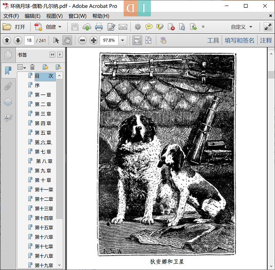Open the settings gear icon

coord(138,27)
